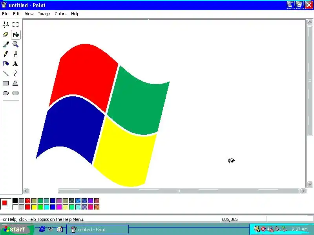Activate the Airbrush spray tool

tap(6, 64)
